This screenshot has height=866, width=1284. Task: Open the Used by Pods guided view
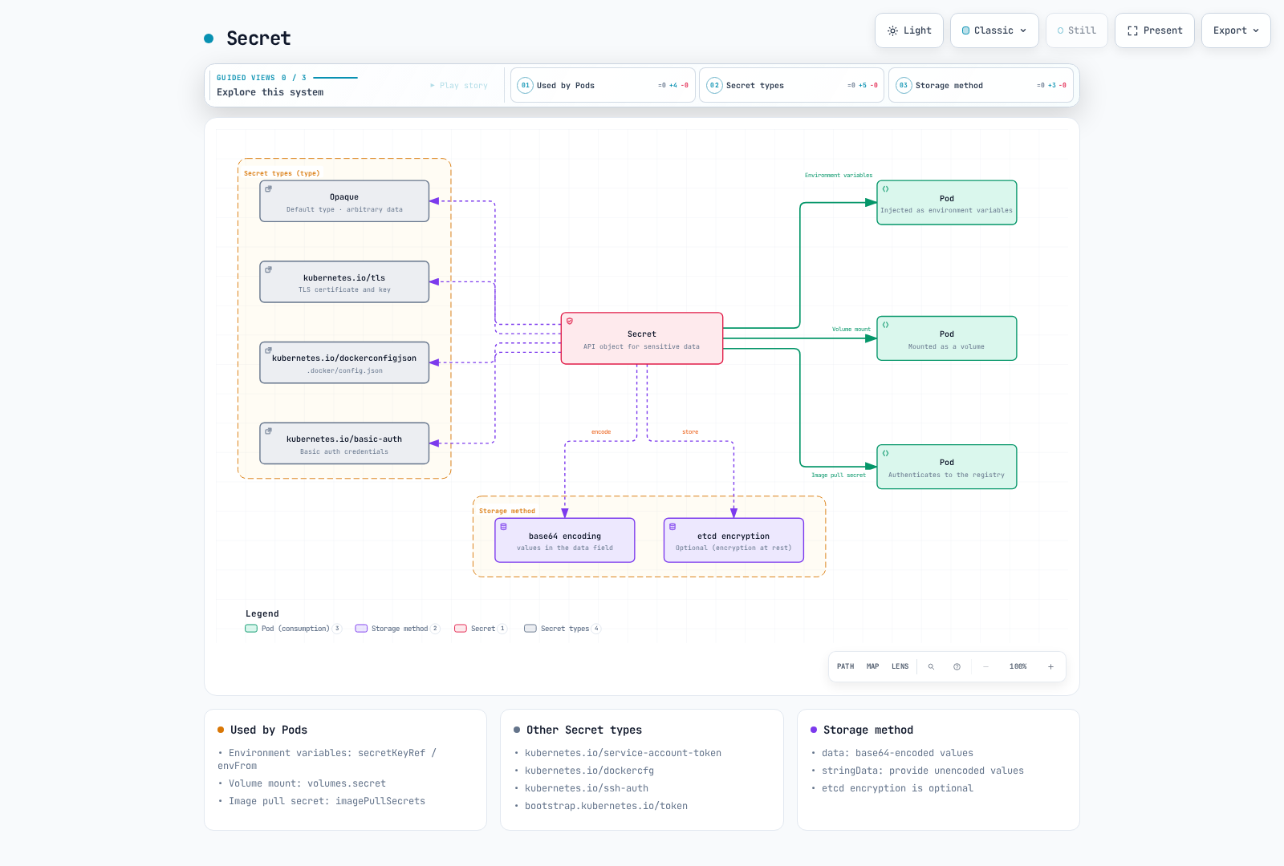pyautogui.click(x=603, y=85)
